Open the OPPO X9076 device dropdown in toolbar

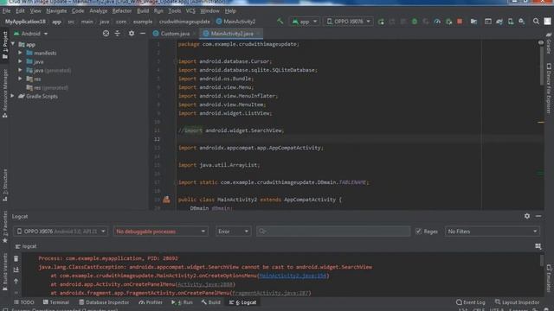[348, 22]
